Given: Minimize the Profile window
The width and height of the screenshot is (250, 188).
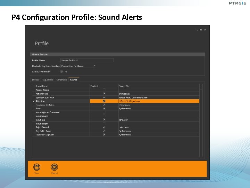Looking at the screenshot, I should coord(198,30).
